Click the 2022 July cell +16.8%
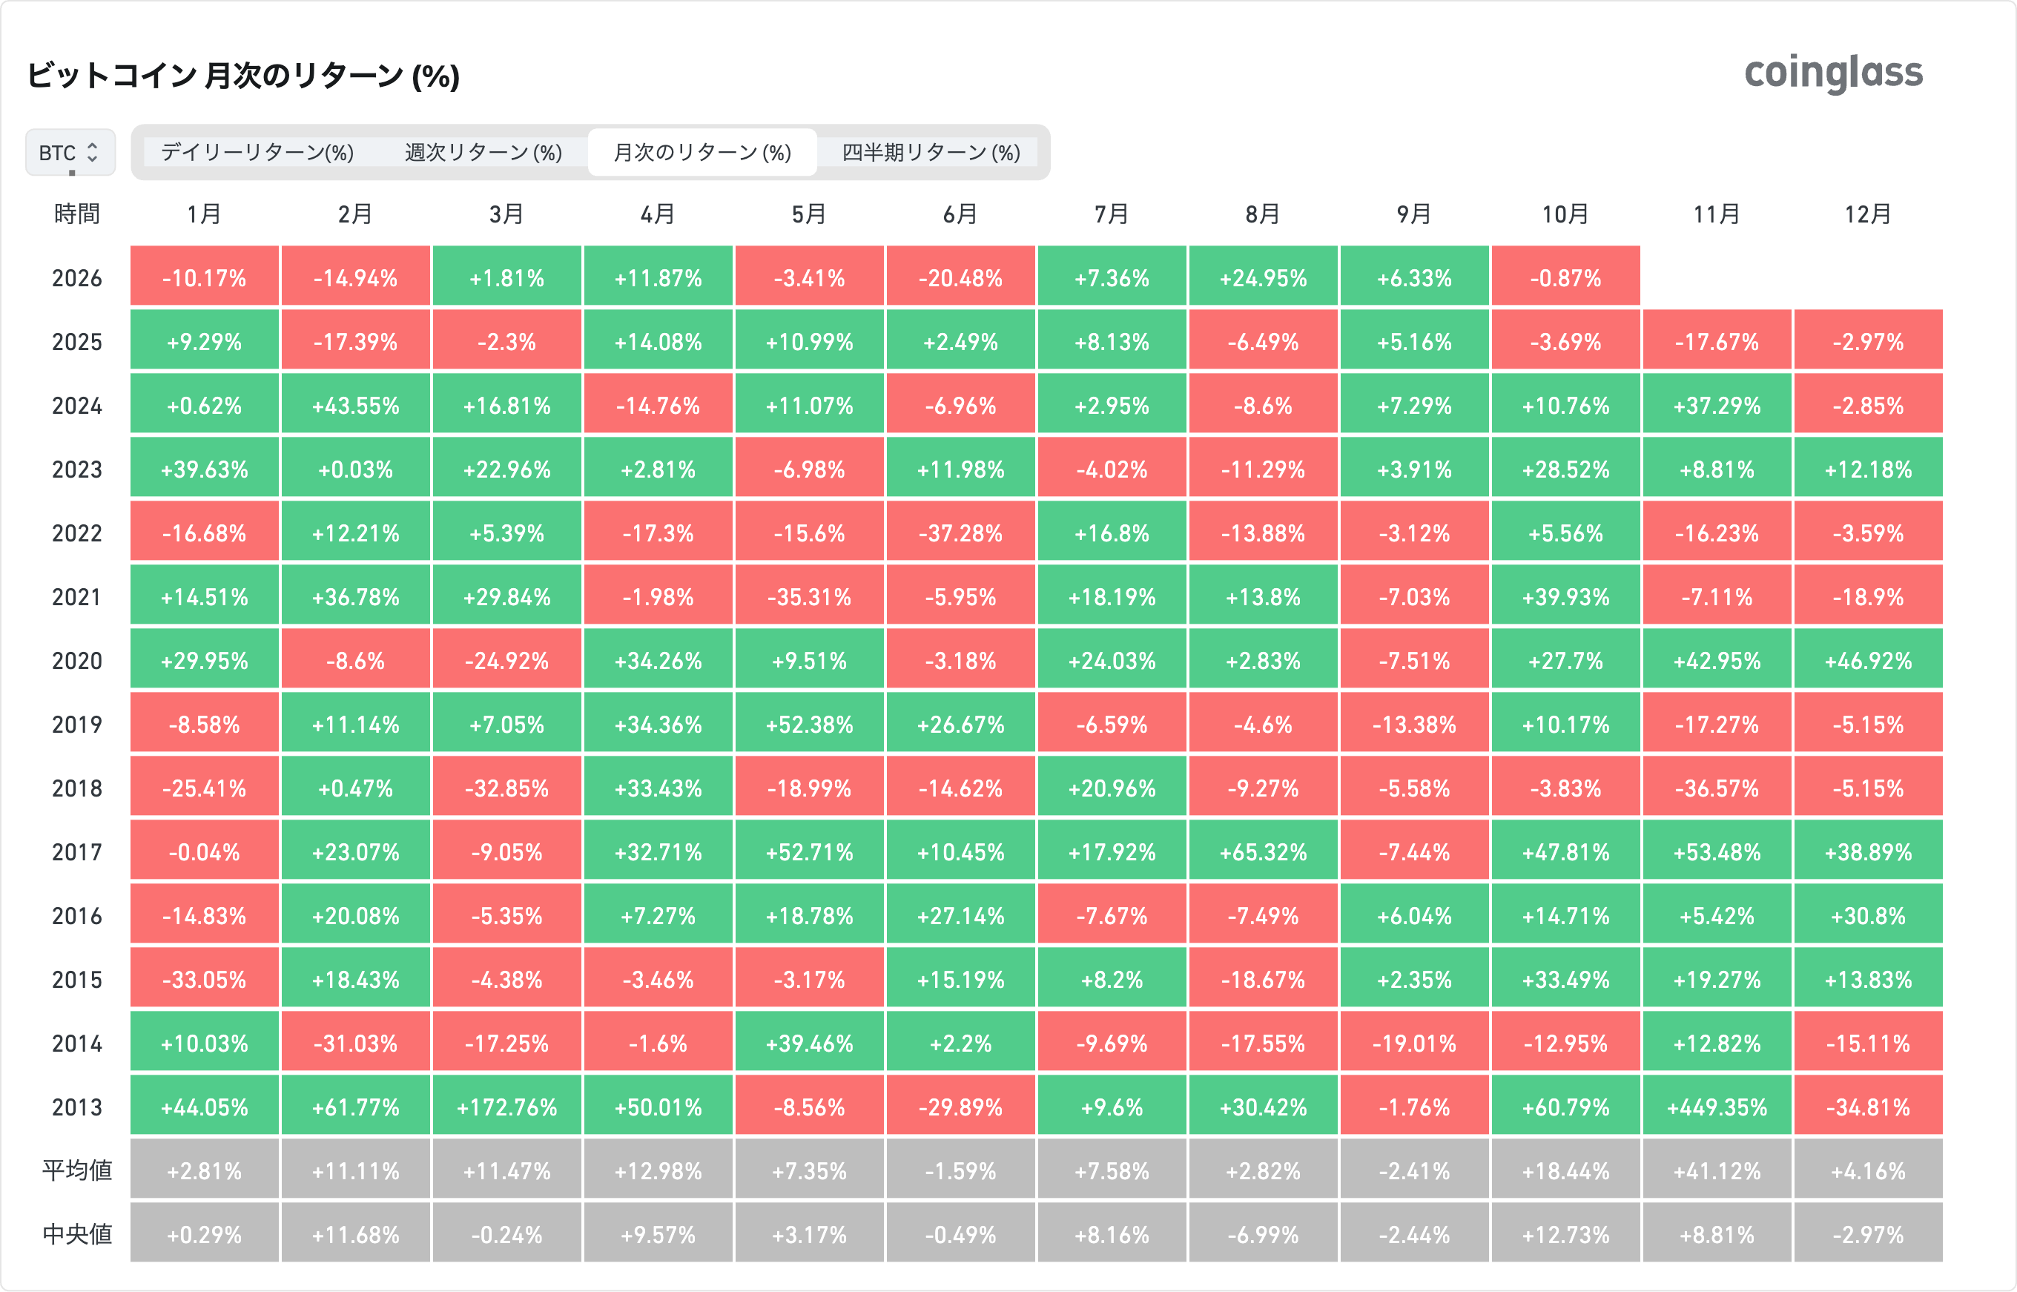 click(1112, 532)
